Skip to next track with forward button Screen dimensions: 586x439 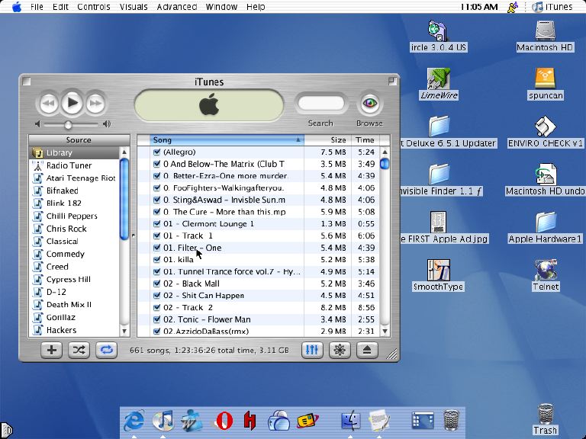(x=95, y=104)
